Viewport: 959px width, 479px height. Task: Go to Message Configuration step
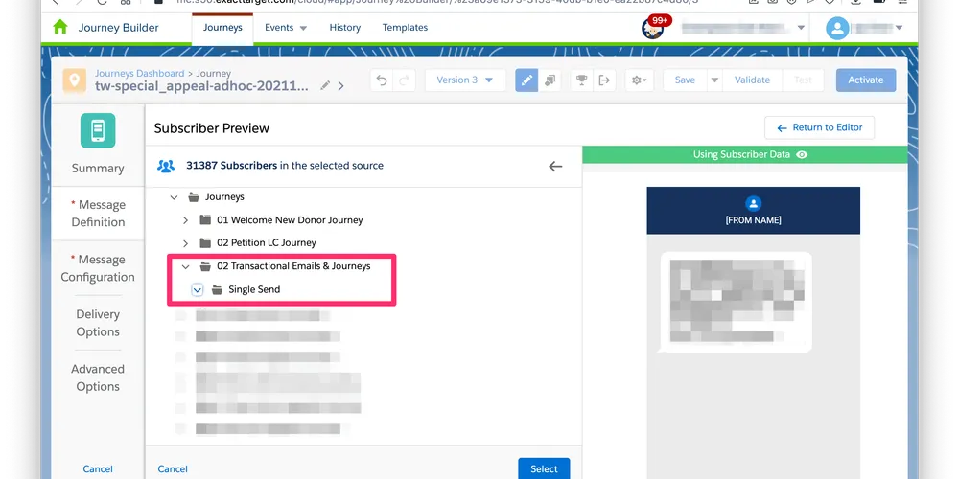(98, 268)
